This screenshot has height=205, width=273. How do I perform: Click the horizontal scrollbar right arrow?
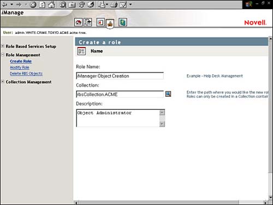265,203
